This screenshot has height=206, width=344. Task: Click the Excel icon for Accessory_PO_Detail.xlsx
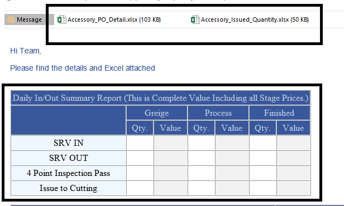click(62, 19)
